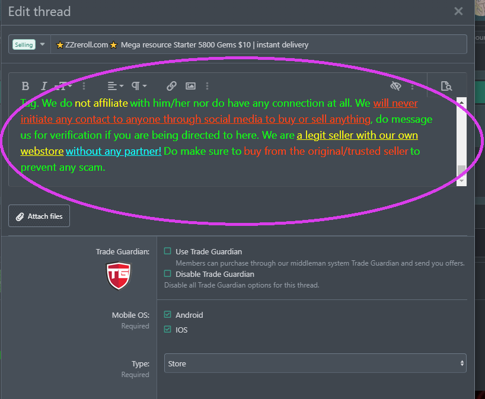
Task: Open more options next to crossed-eye icon
Action: click(412, 86)
